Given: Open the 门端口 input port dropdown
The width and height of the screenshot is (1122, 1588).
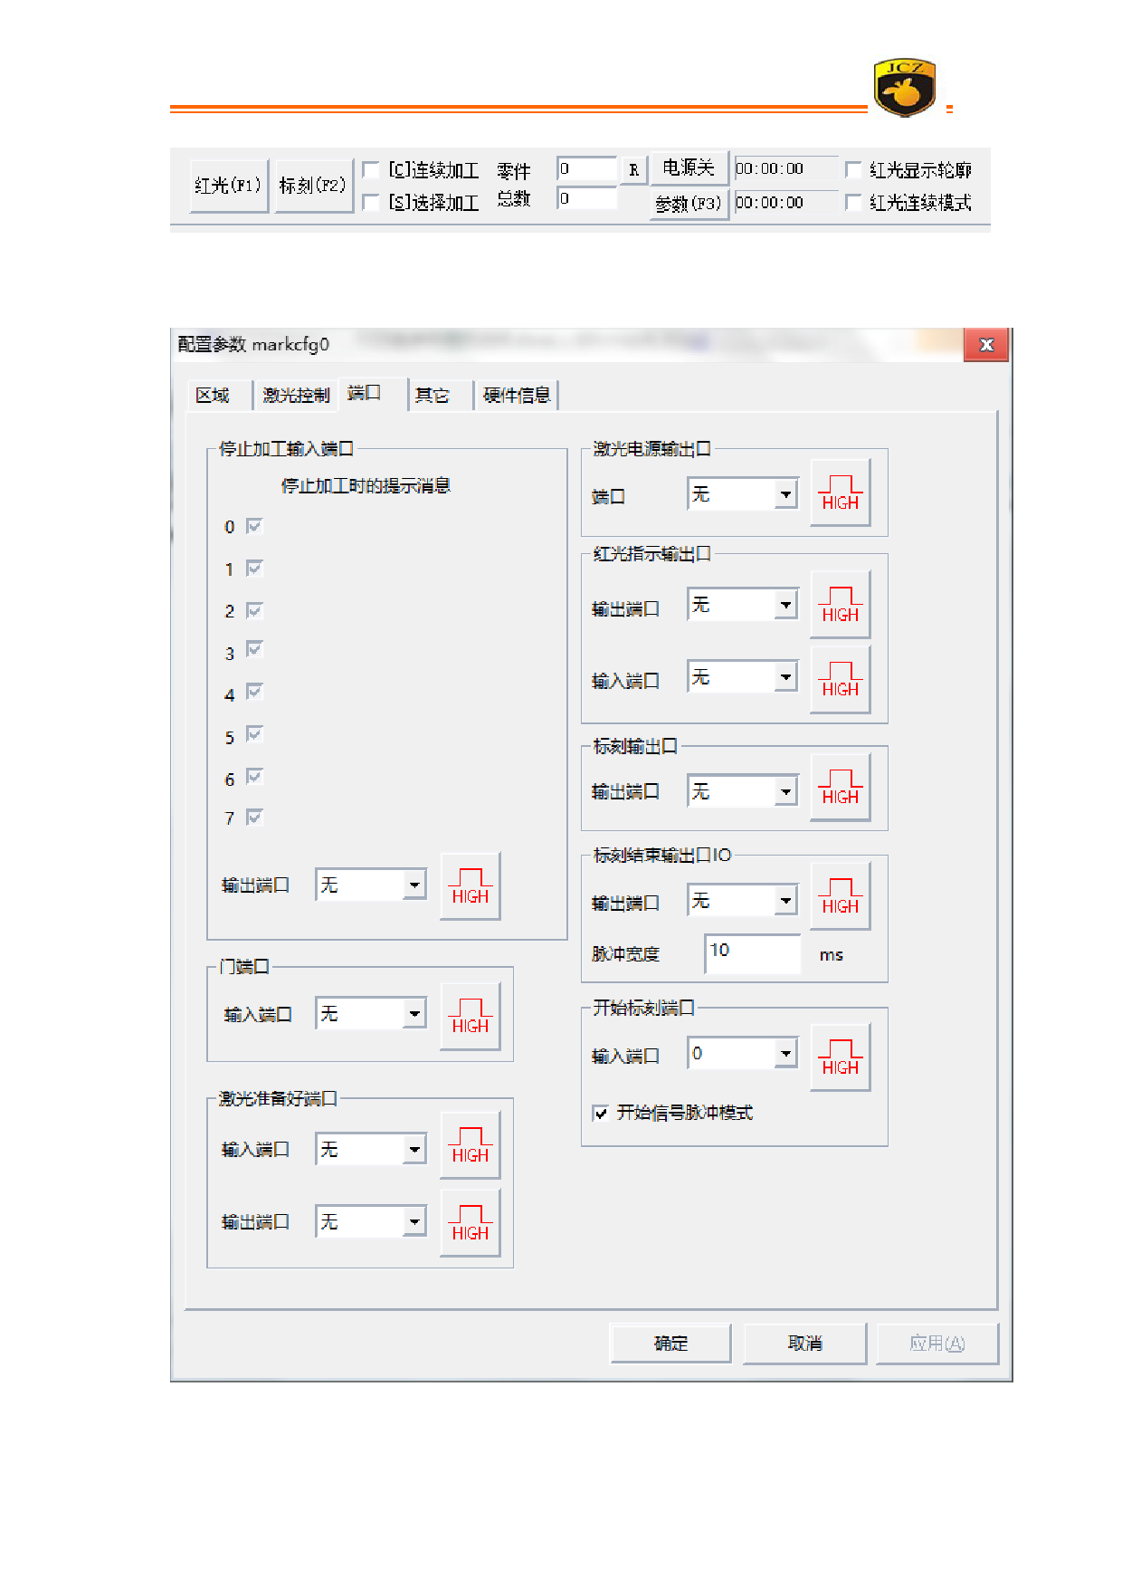Looking at the screenshot, I should 414,1014.
